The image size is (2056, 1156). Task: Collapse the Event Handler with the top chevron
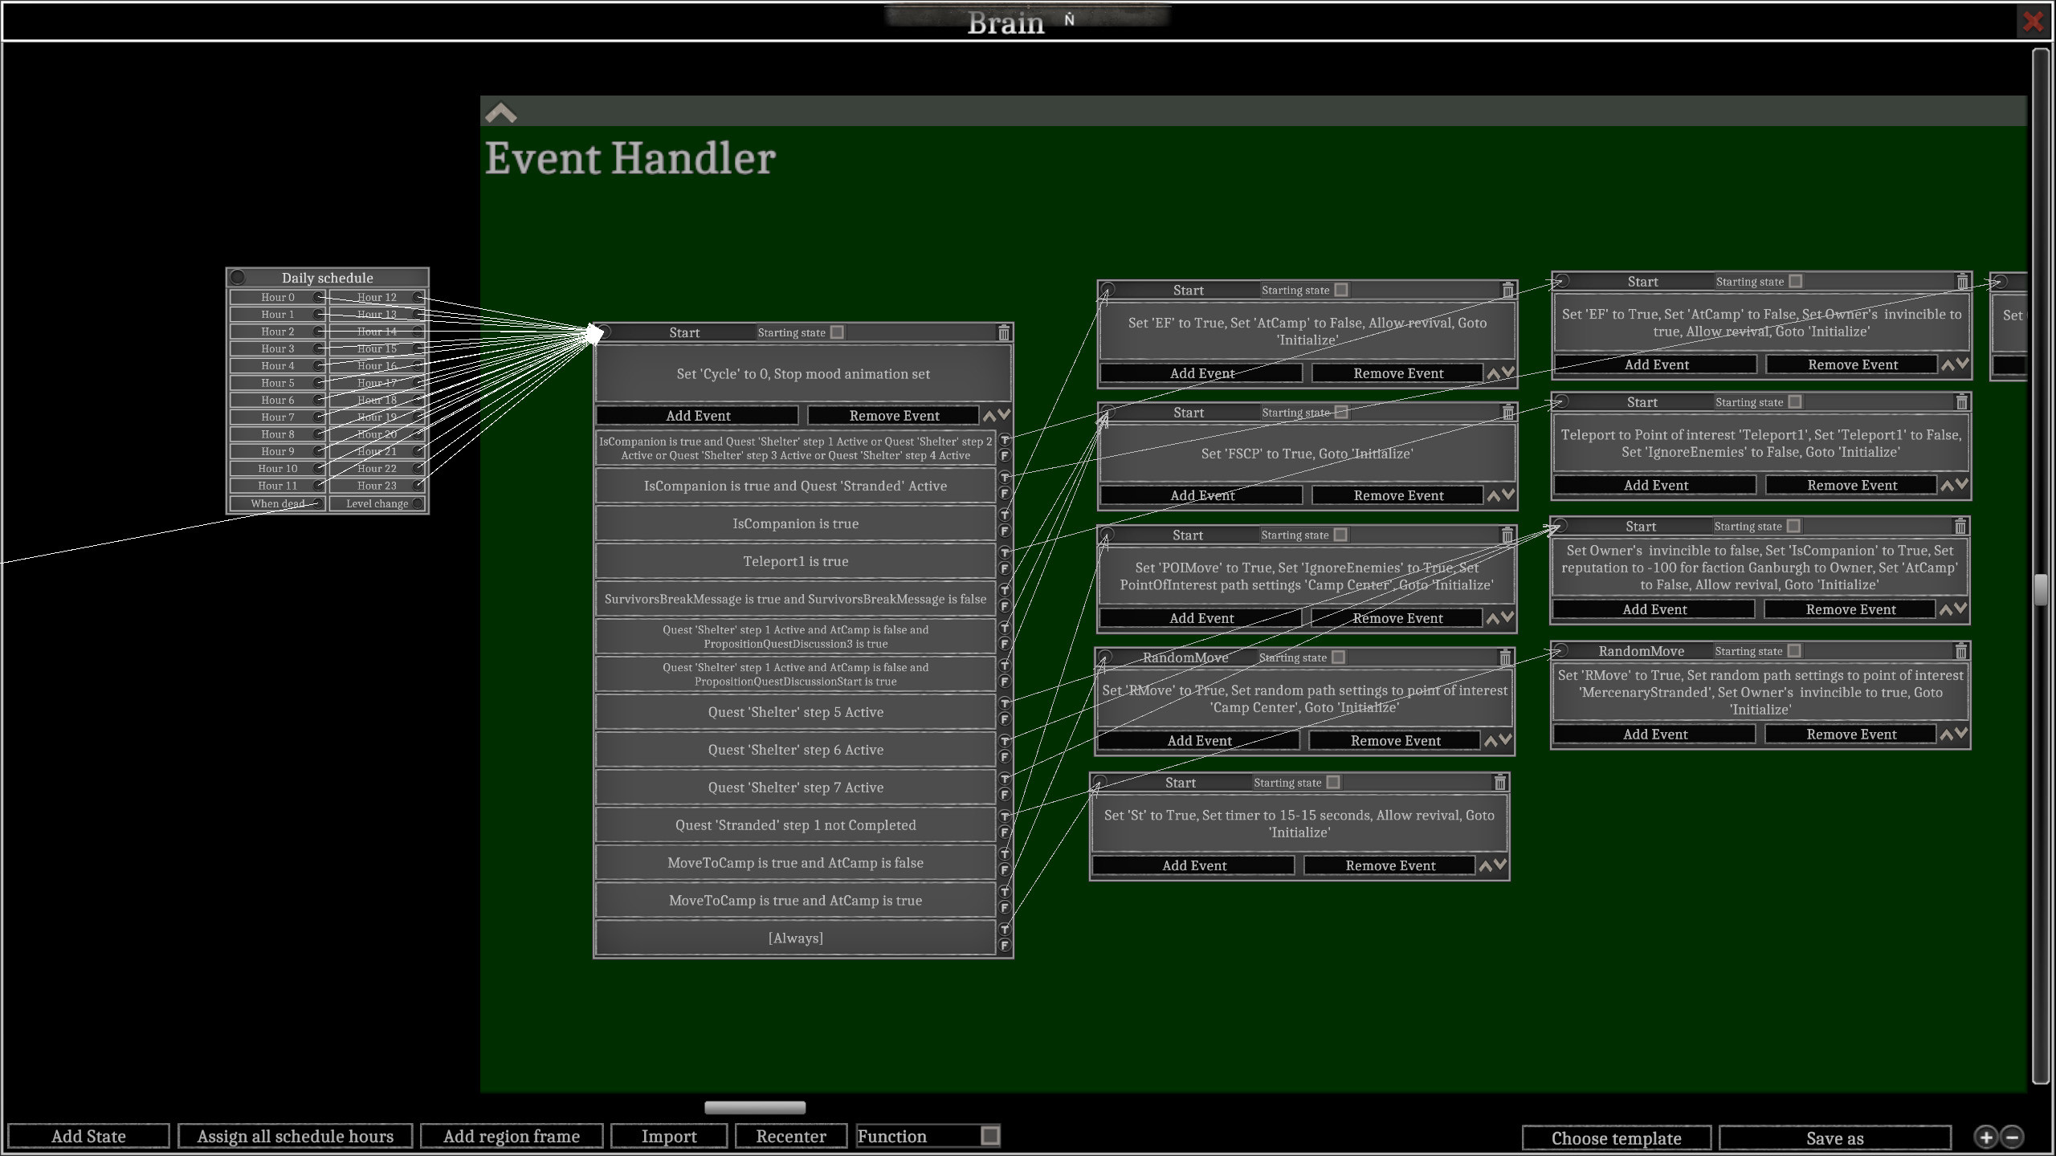[500, 111]
